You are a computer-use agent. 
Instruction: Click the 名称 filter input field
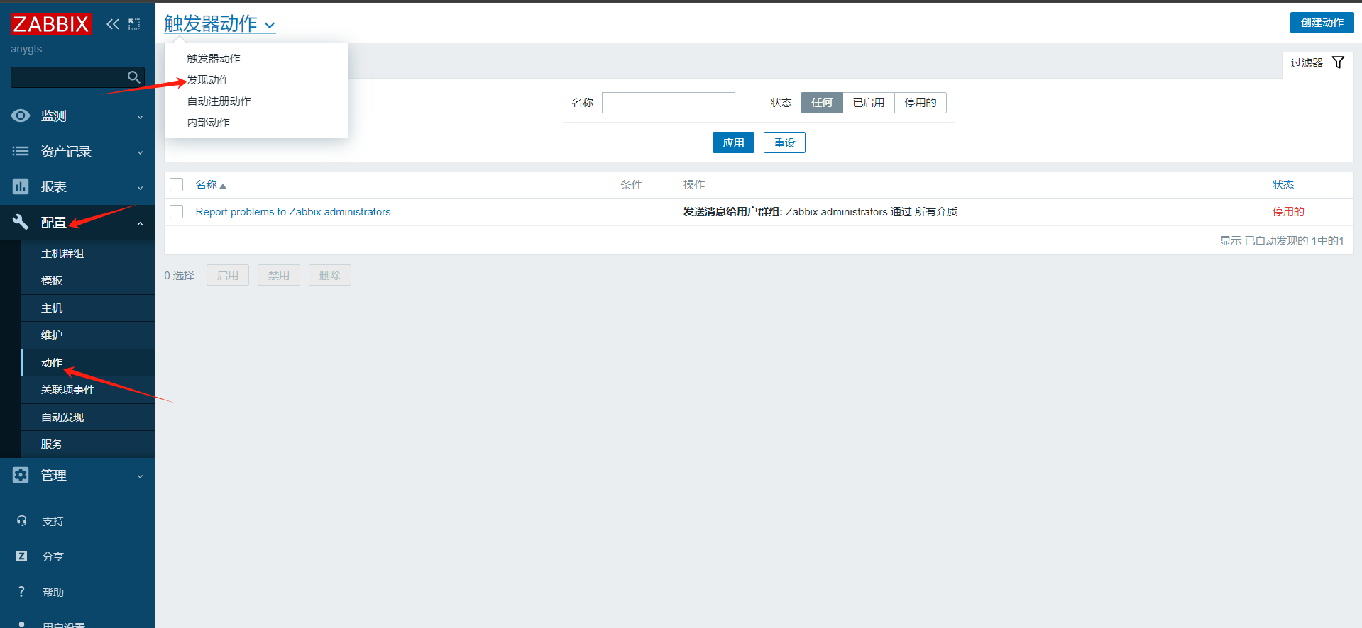tap(668, 103)
